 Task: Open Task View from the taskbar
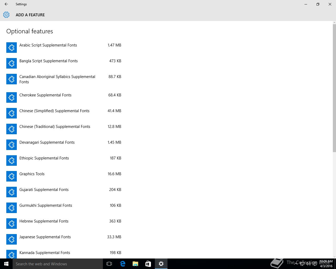point(109,264)
